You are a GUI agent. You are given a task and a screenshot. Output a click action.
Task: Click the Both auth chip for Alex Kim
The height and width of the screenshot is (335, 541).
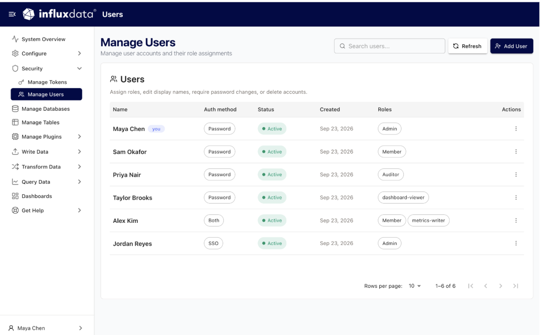click(x=214, y=220)
